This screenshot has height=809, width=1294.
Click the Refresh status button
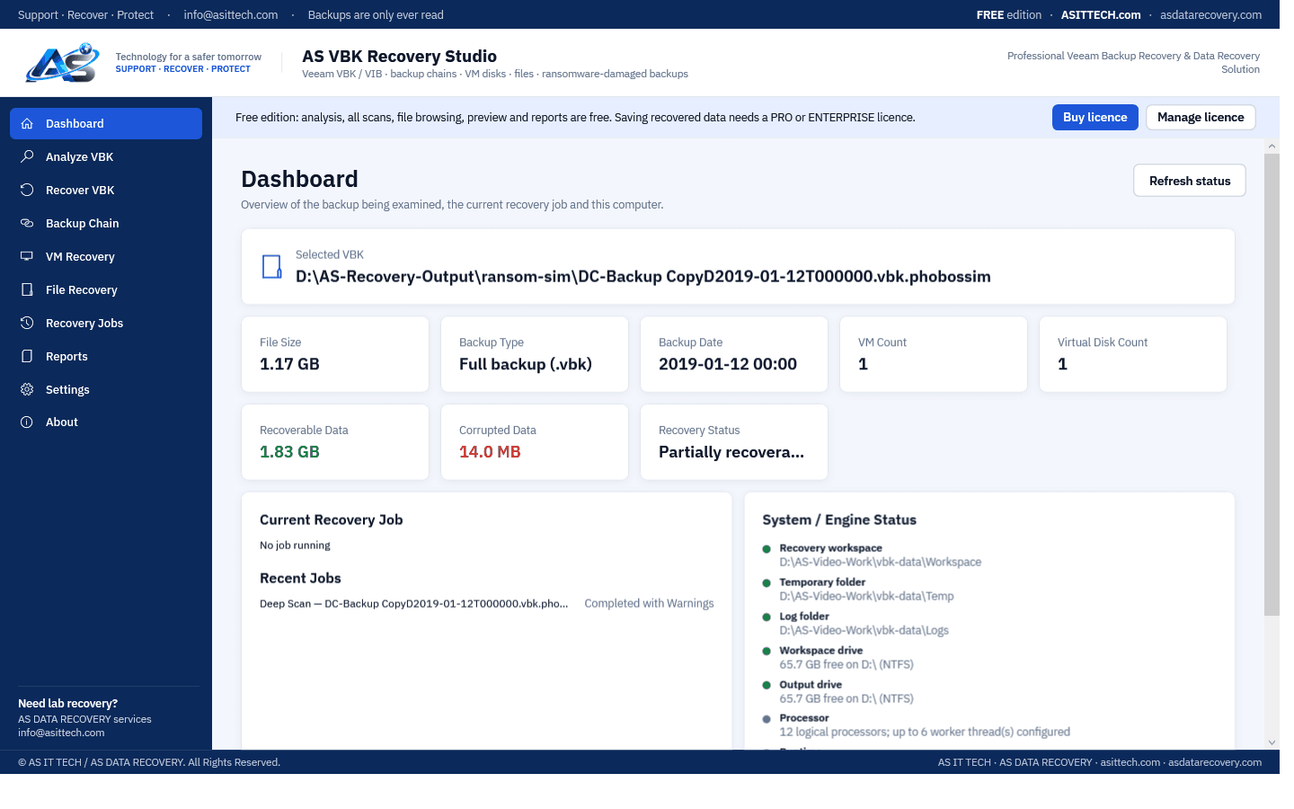click(1190, 181)
